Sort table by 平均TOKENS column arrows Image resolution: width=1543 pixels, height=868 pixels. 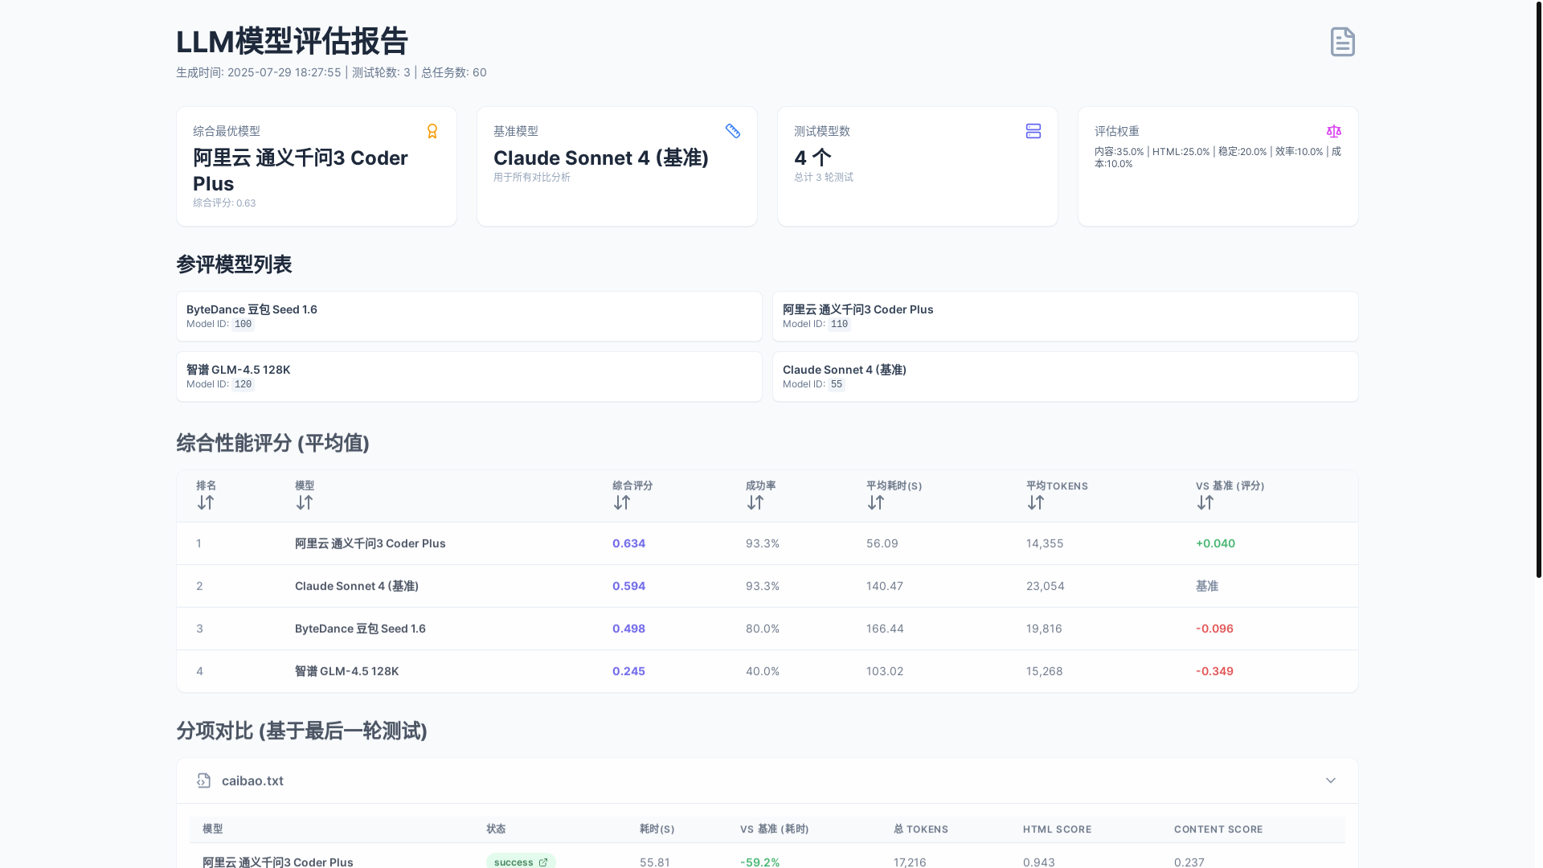(x=1036, y=502)
